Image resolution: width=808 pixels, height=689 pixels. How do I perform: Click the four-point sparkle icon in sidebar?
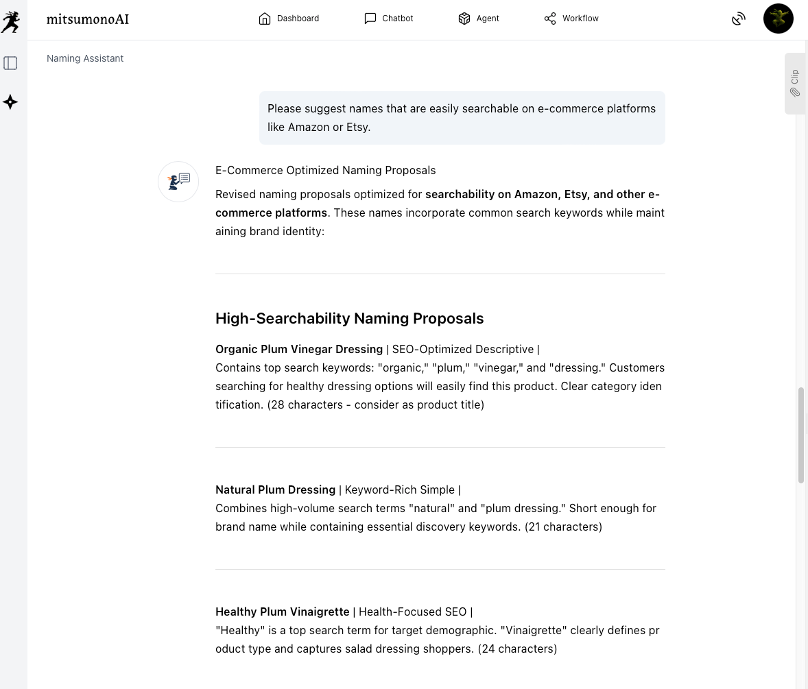tap(10, 102)
